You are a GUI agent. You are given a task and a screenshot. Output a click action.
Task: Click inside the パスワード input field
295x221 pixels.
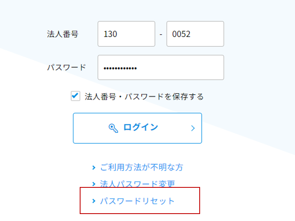tap(161, 67)
